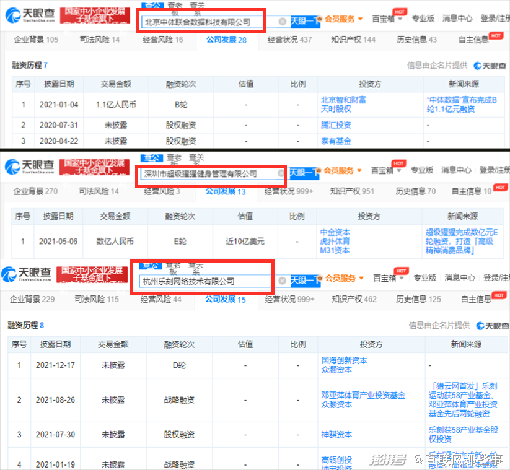Open 会员服务 dropdown in the 超级猩猩 header
The width and height of the screenshot is (510, 470).
pos(341,171)
